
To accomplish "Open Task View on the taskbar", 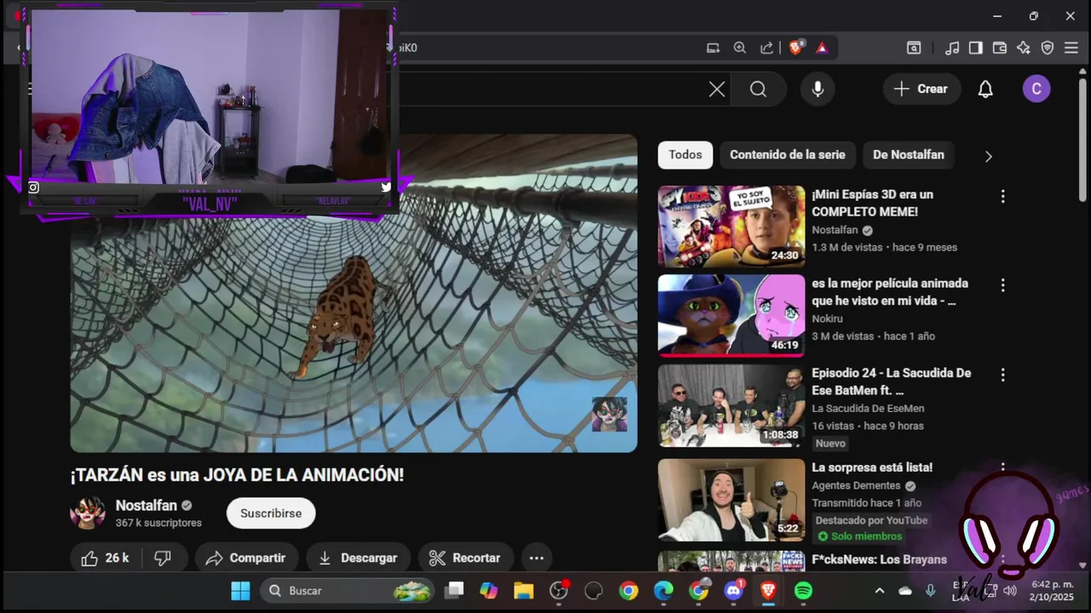I will 454,591.
